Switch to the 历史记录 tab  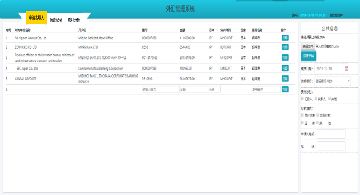[x=56, y=20]
